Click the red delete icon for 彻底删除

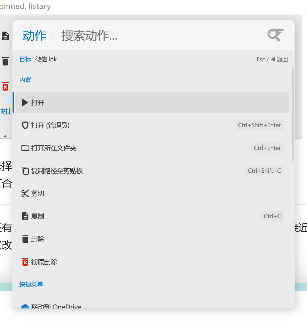point(25,262)
